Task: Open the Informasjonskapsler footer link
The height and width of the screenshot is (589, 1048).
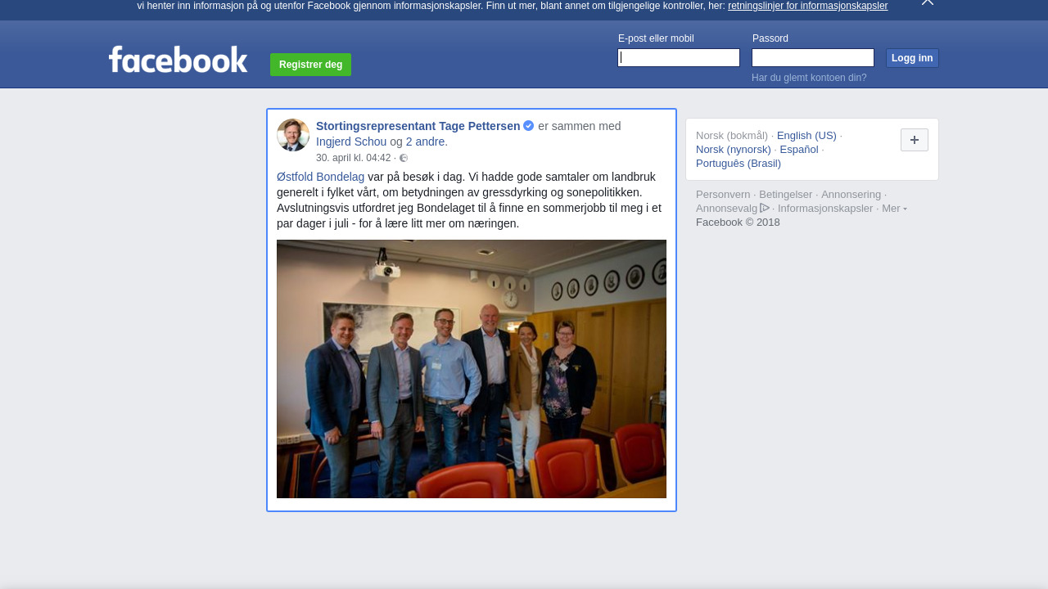Action: pos(825,209)
